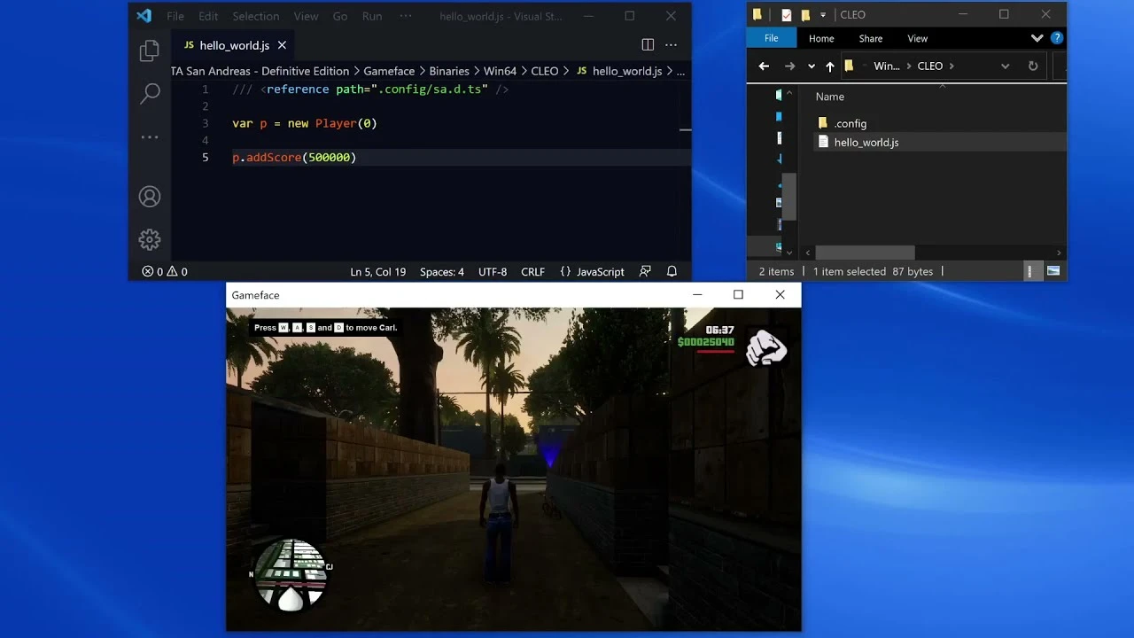Change the UTF-8 file encoding
Screen dimensions: 1134x638
(493, 272)
